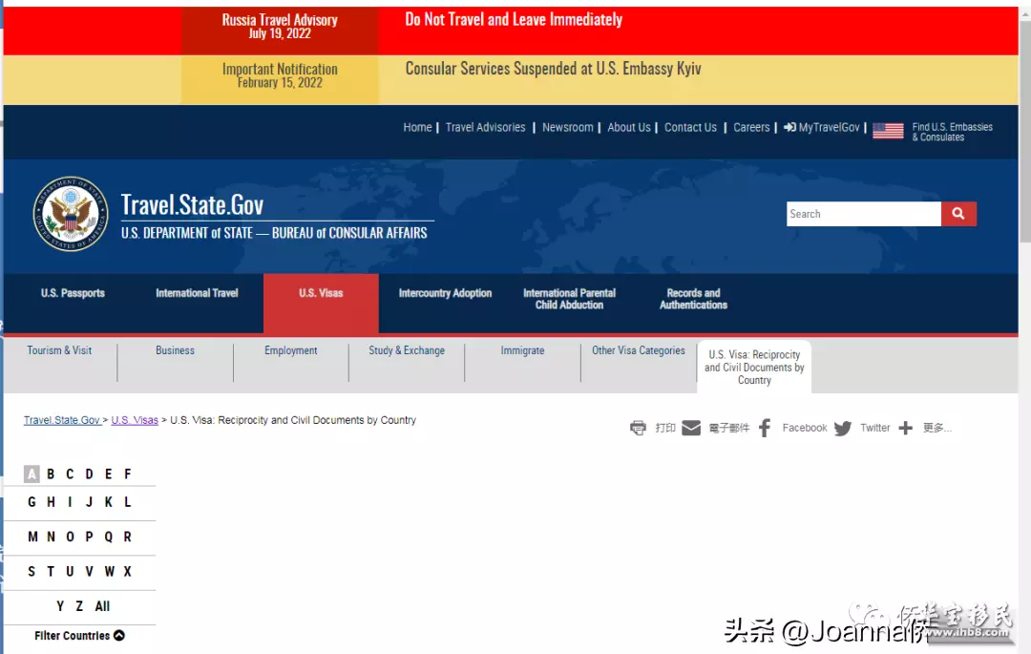Collapse the Filter Countries chevron

pos(119,635)
